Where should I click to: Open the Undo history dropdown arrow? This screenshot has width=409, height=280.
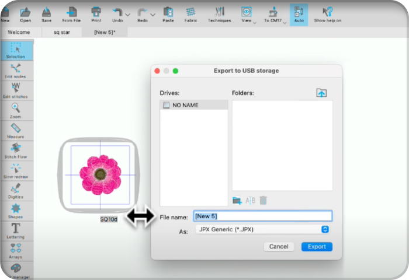[129, 14]
